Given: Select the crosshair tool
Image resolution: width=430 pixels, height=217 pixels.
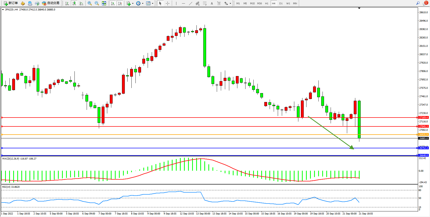Looking at the screenshot, I should pyautogui.click(x=168, y=3).
